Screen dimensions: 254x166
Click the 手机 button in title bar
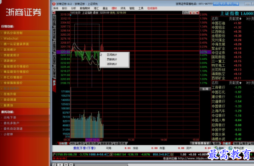(x=216, y=4)
